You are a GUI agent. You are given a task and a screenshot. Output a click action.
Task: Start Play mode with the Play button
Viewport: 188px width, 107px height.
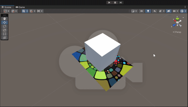[109, 3]
